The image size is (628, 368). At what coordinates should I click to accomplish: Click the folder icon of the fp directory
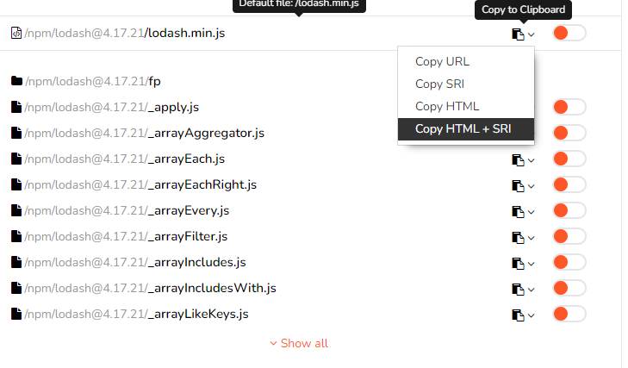[17, 81]
